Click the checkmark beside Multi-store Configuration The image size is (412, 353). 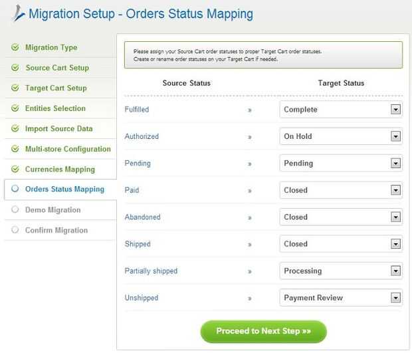(x=15, y=150)
